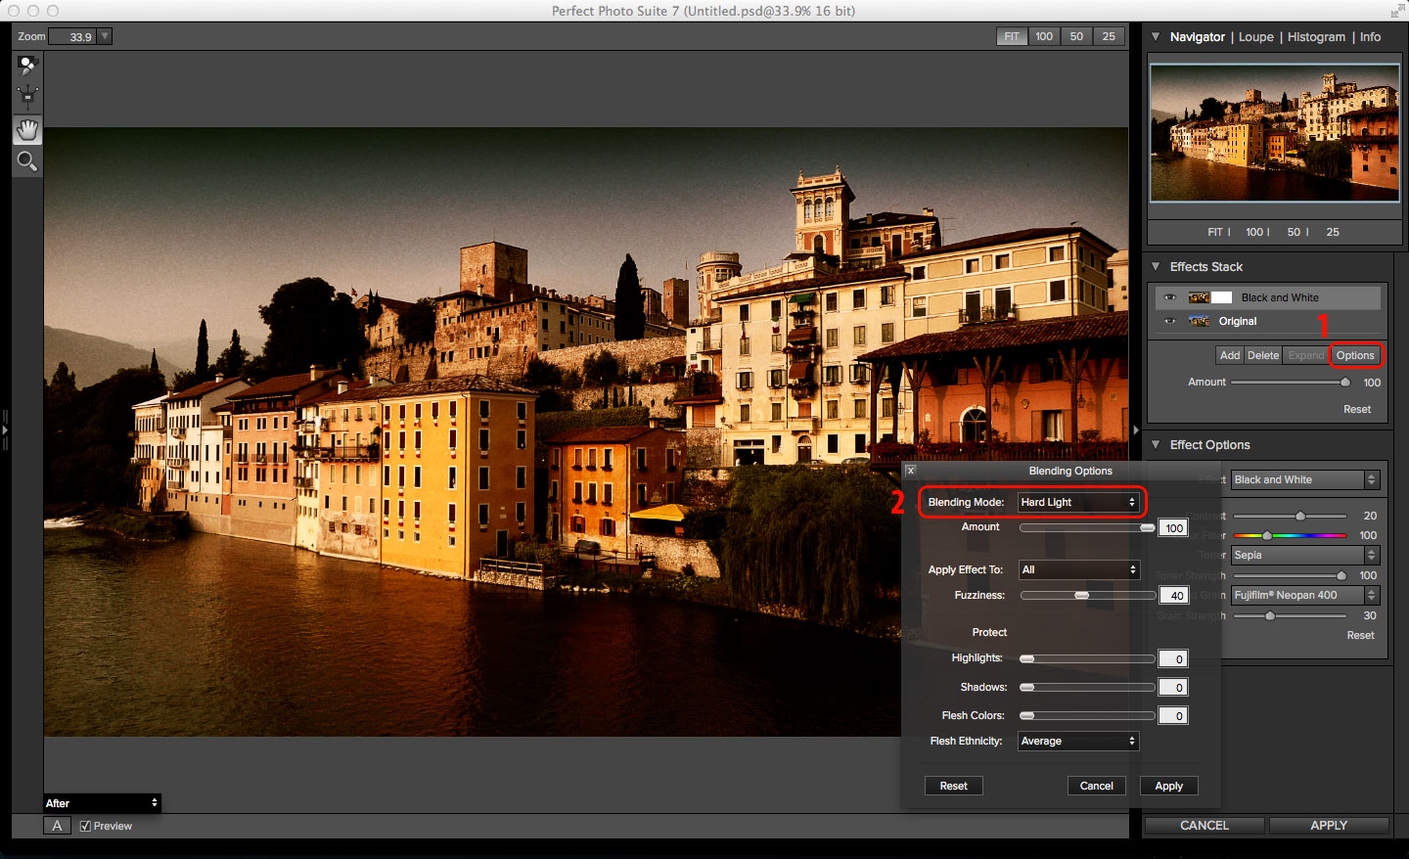
Task: Click Add in the Effects Stack panel
Action: [x=1230, y=354]
